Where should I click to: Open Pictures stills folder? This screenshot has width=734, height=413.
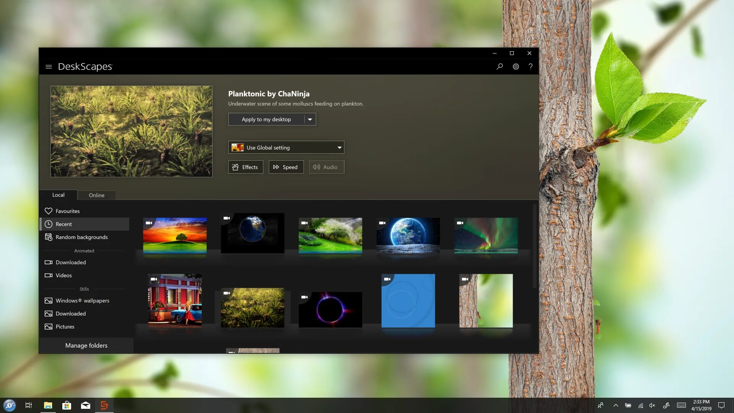65,327
